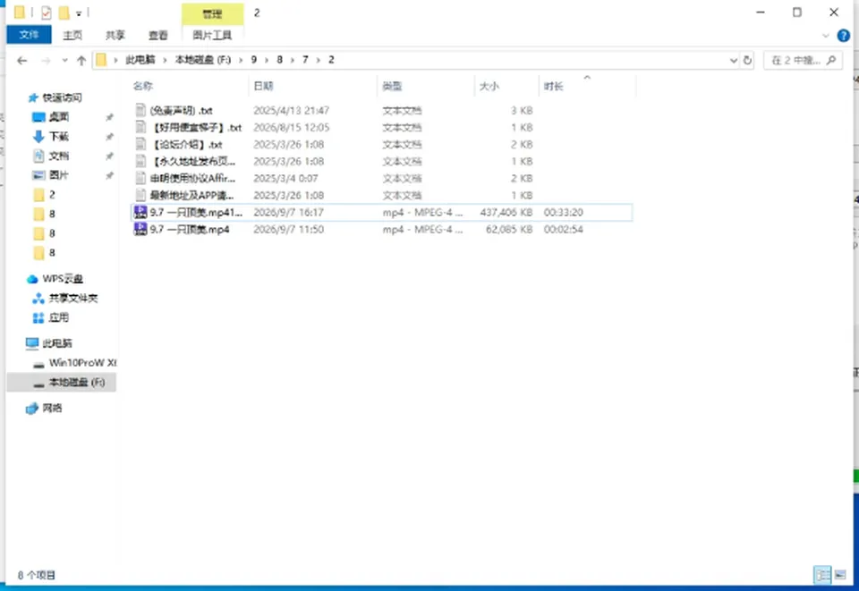
Task: Click the search box in this folder
Action: [x=804, y=60]
